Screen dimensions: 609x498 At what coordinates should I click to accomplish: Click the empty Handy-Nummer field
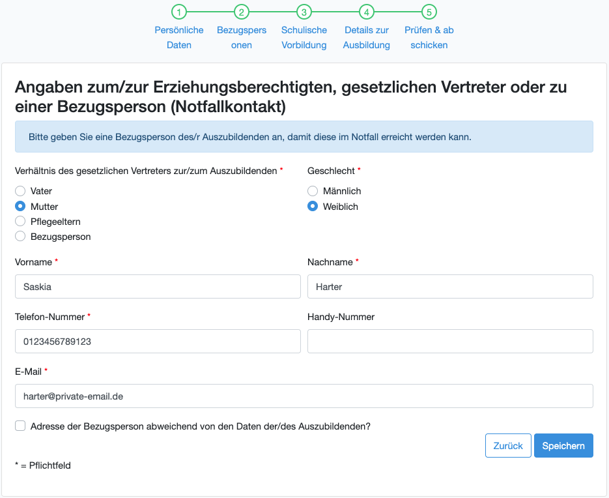click(450, 342)
